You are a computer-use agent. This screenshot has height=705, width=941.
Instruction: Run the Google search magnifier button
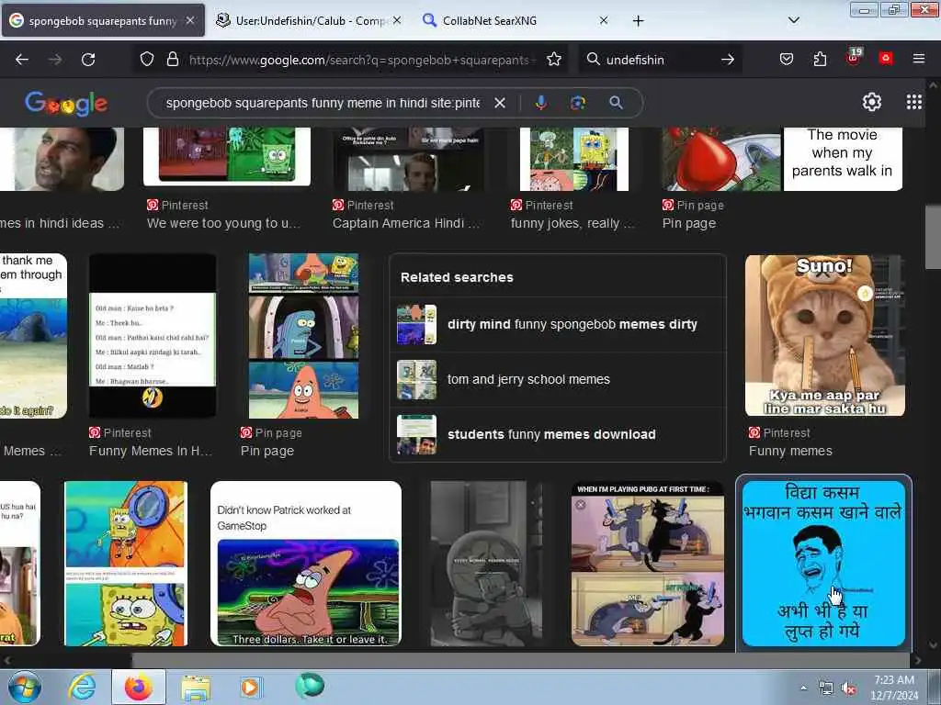click(x=616, y=103)
